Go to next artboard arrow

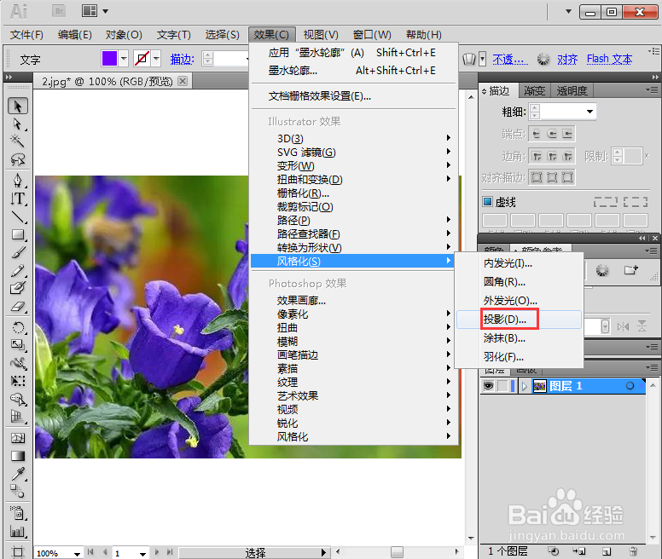[x=157, y=551]
